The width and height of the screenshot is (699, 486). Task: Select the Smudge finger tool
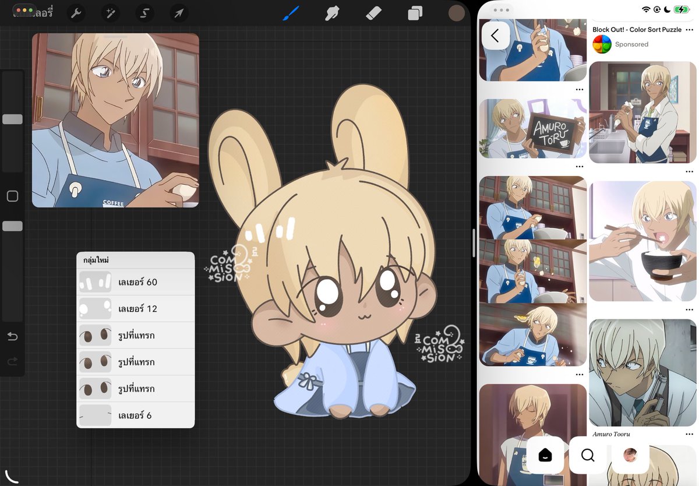click(x=332, y=13)
